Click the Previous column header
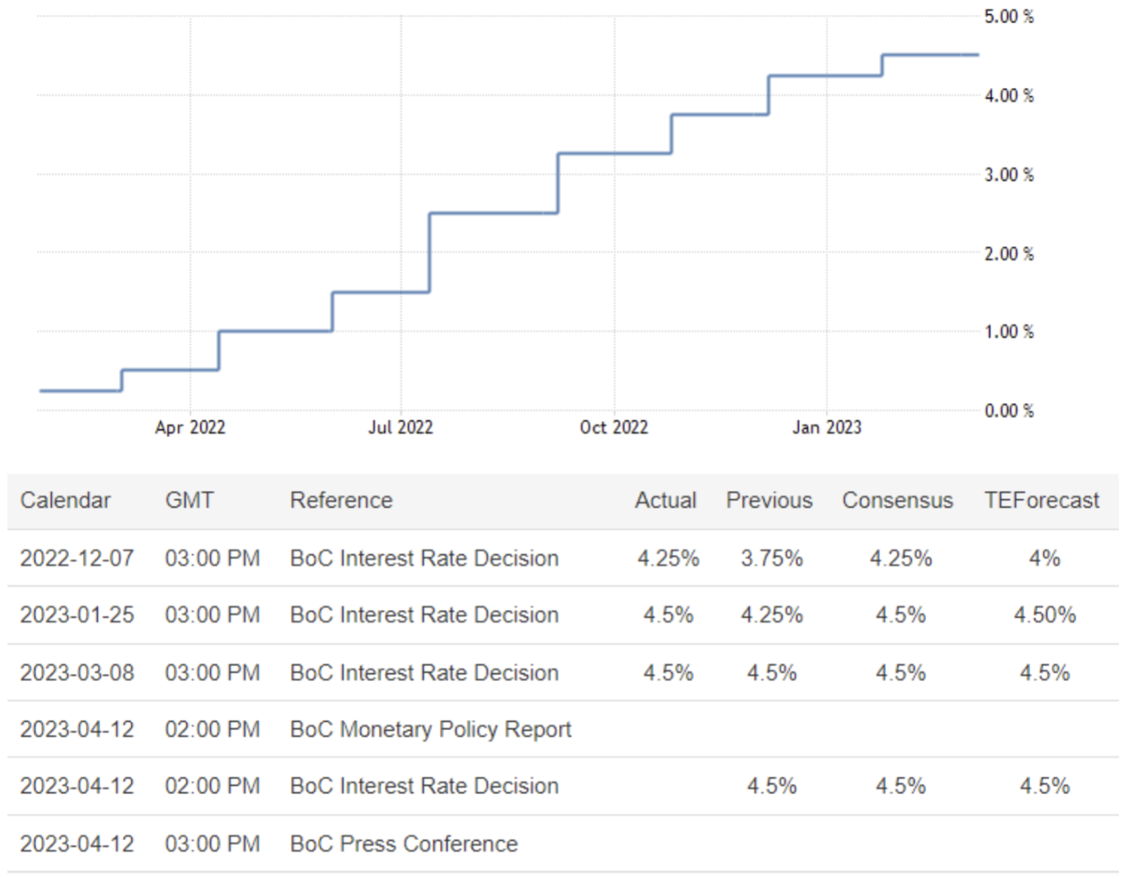 click(x=770, y=501)
